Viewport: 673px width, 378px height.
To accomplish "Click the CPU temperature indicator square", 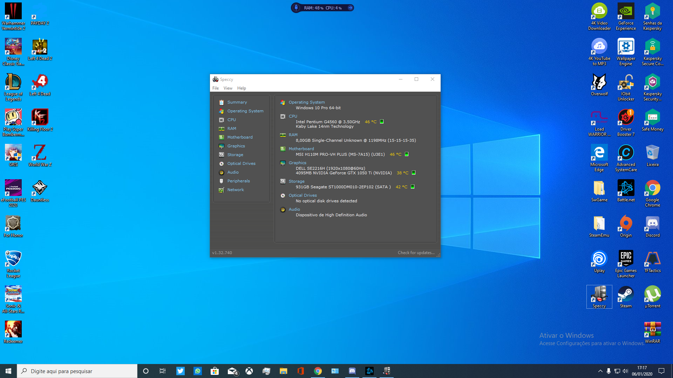I will (382, 121).
